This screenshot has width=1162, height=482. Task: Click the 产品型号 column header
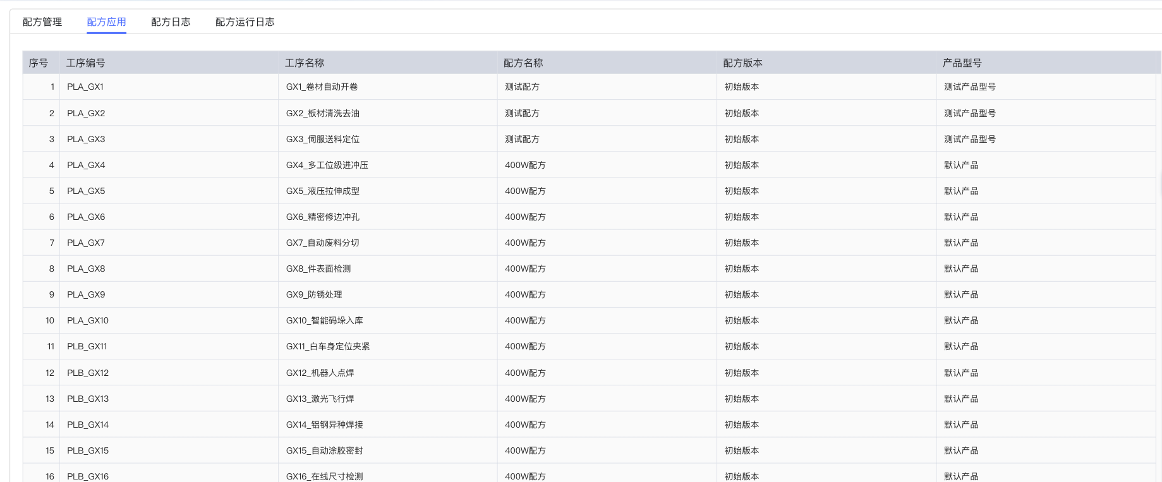tap(962, 63)
